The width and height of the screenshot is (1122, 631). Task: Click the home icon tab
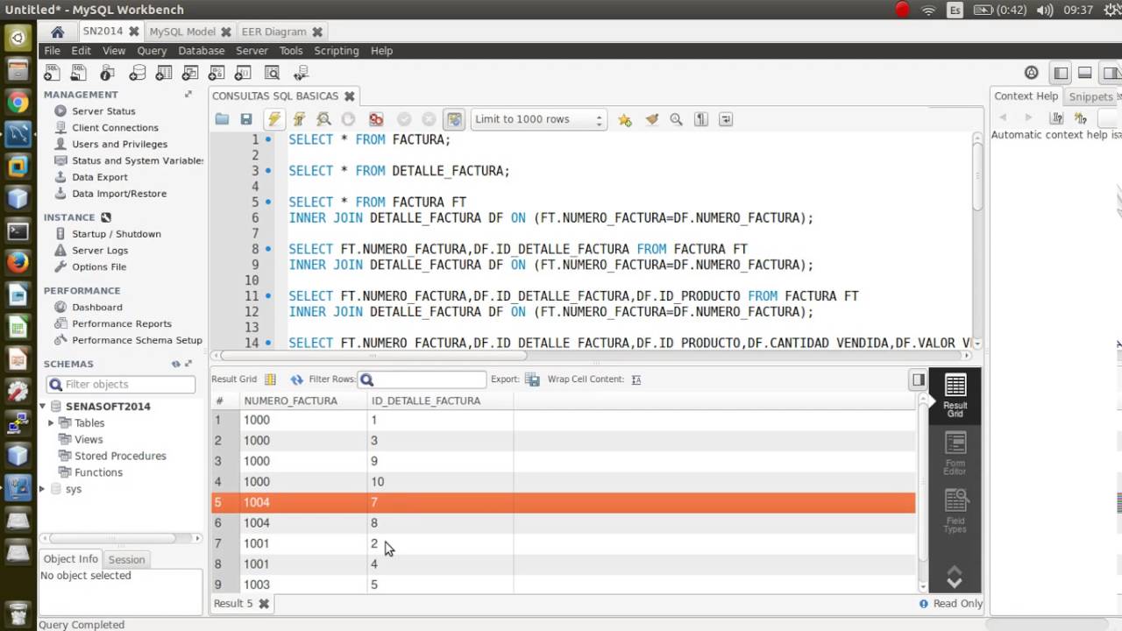pos(58,32)
